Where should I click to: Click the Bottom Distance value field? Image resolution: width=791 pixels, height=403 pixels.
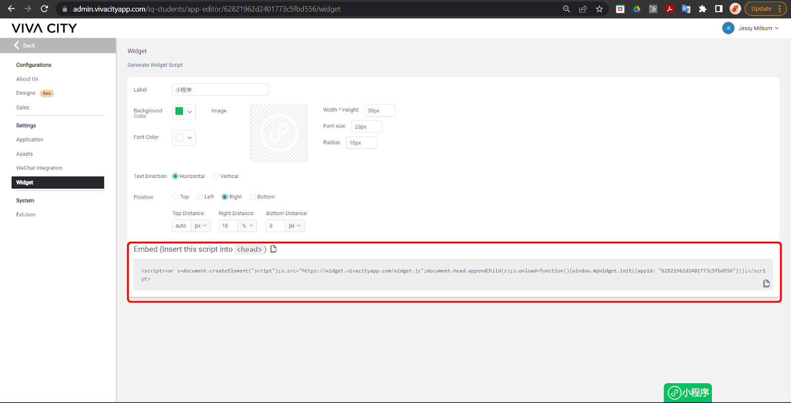point(275,225)
